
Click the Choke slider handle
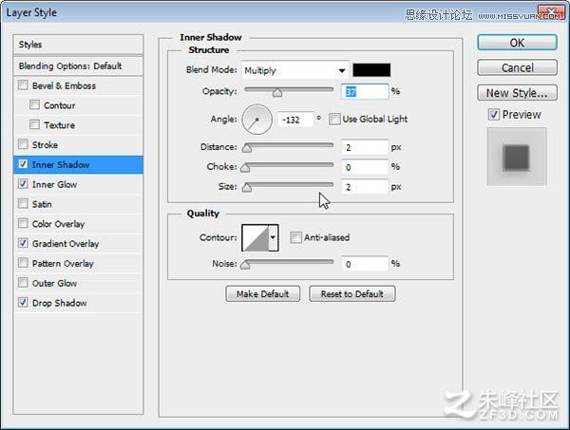(245, 168)
